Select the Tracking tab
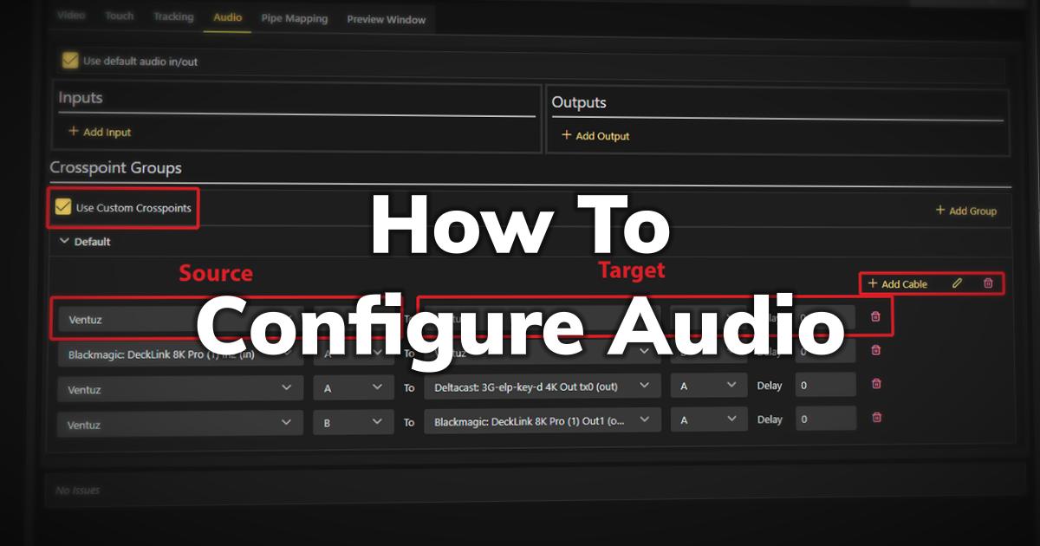The width and height of the screenshot is (1040, 546). 173,16
